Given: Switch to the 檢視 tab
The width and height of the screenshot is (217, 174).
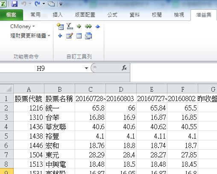Looking at the screenshot, I should 179,15.
